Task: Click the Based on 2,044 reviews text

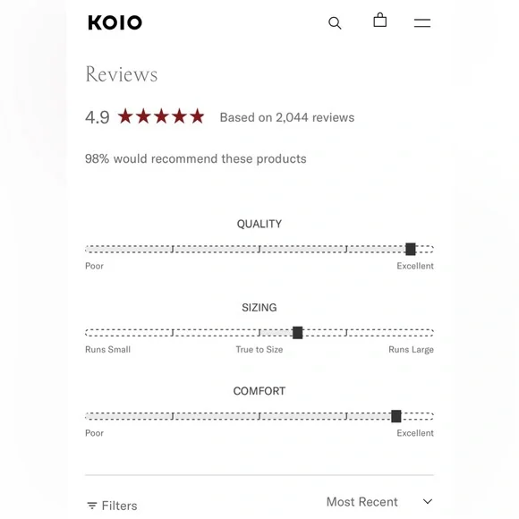Action: [287, 117]
